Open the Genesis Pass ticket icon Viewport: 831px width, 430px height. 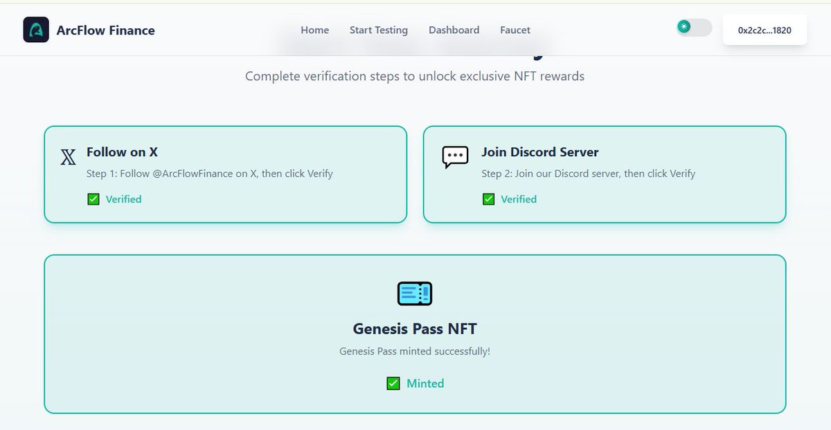point(414,292)
